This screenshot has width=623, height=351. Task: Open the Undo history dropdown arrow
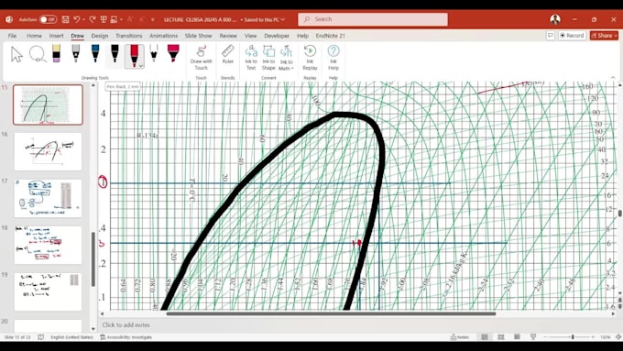click(84, 19)
